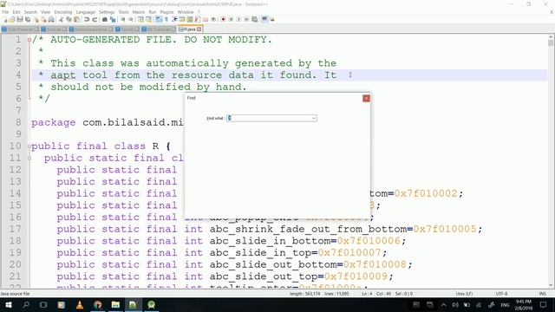Screen dimensions: 555x312
Task: Click the vertical scrollbar up arrow
Action: click(x=551, y=36)
